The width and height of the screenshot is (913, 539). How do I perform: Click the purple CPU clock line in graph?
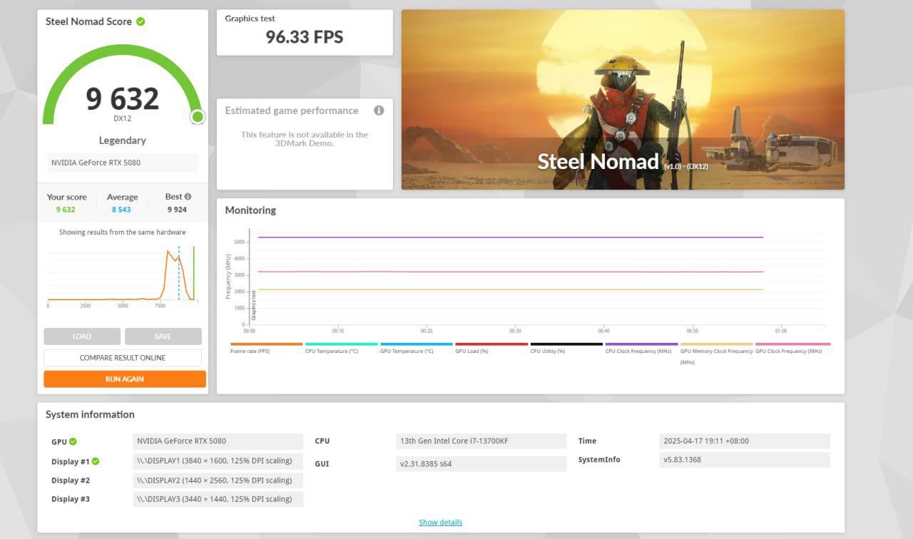(510, 237)
